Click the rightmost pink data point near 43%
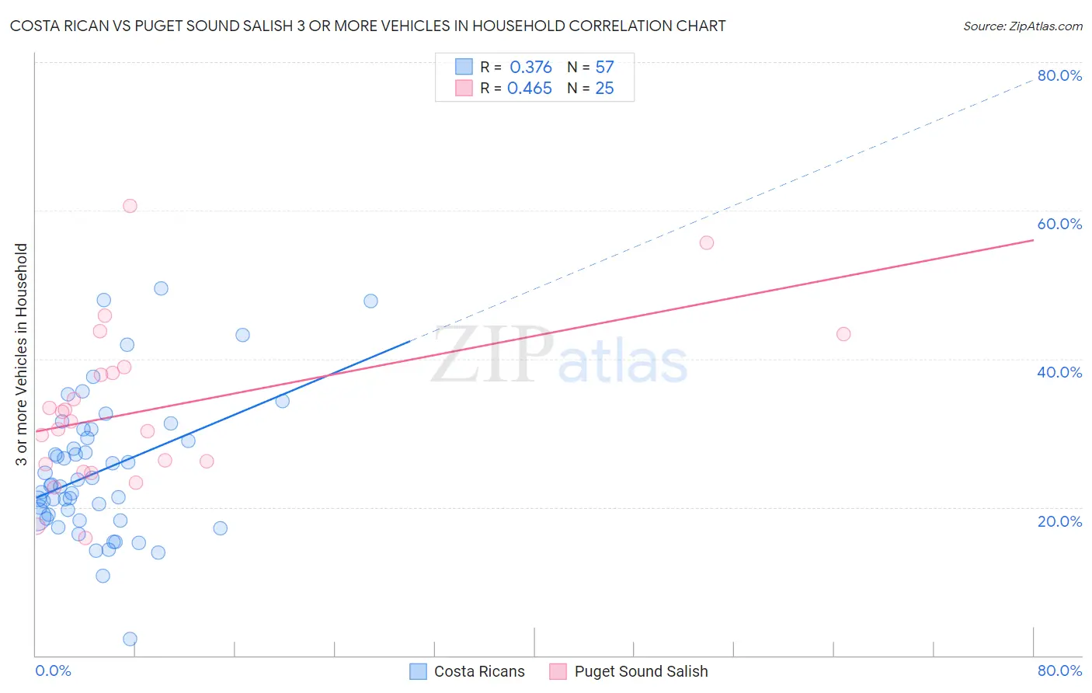 pos(843,334)
